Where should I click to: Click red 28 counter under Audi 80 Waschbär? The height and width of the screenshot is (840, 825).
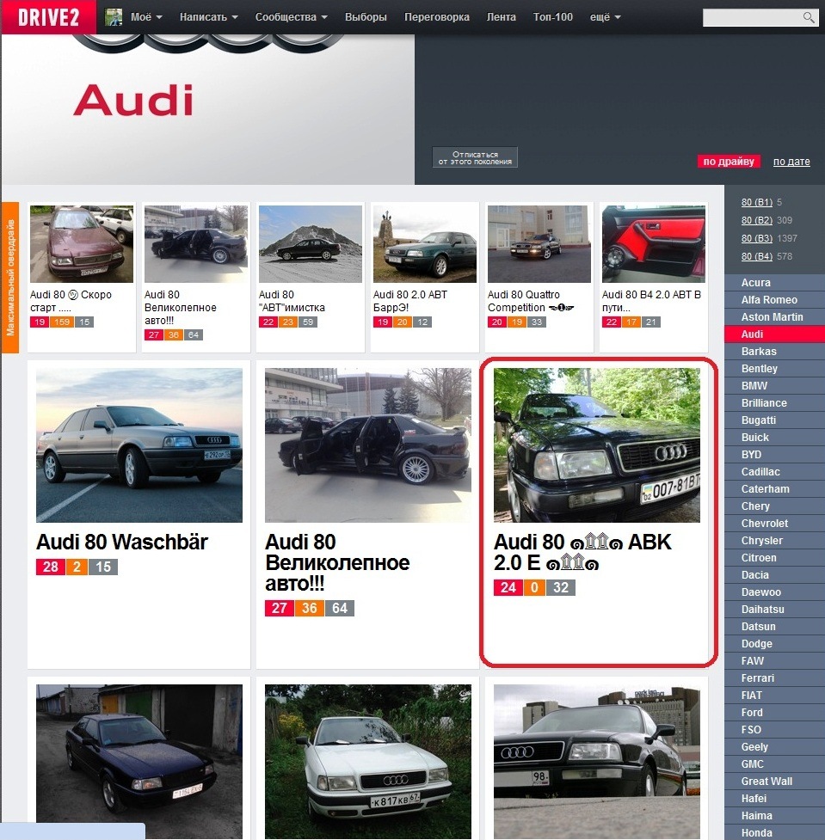point(51,567)
